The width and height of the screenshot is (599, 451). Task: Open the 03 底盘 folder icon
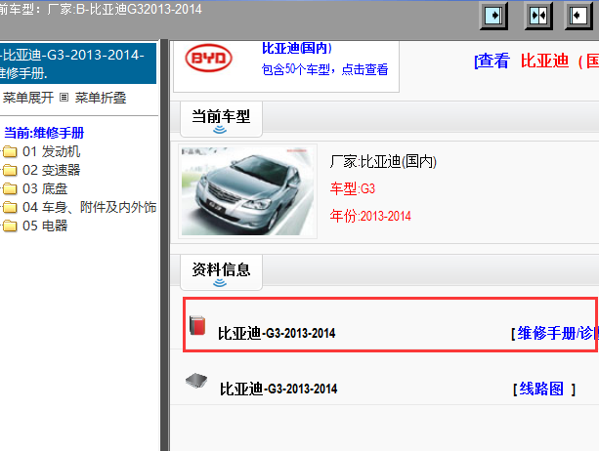point(10,188)
